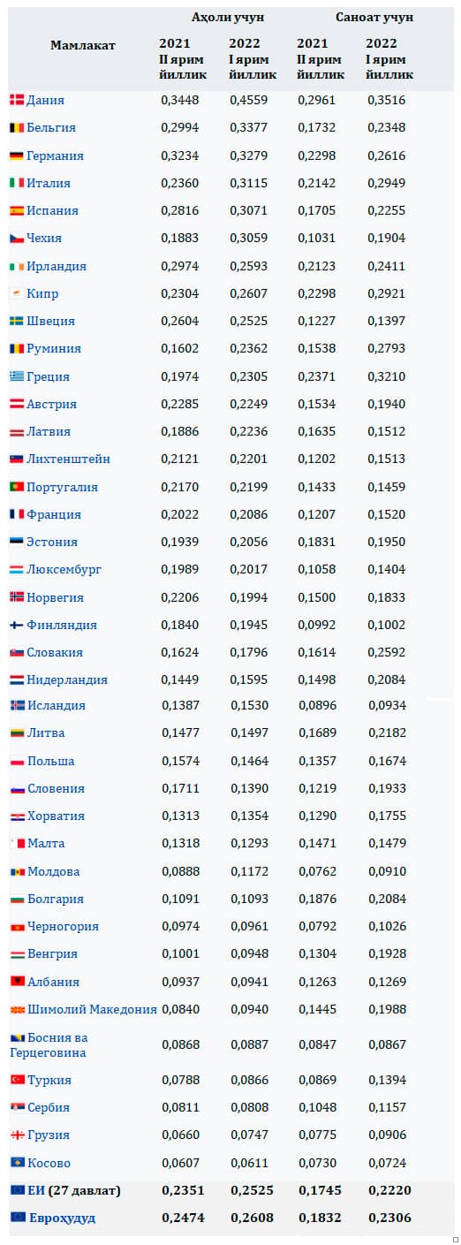
Task: Open the Шимолий Македония link
Action: pyautogui.click(x=92, y=1009)
